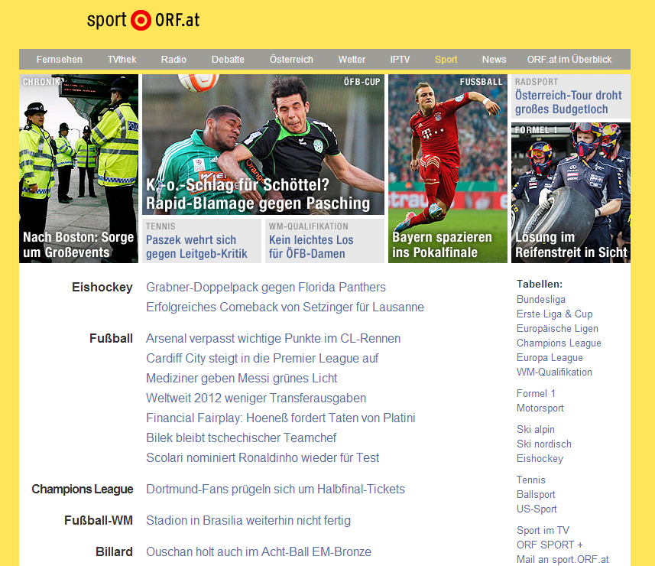Viewport: 655px width, 566px height.
Task: Open News in the navigation bar
Action: click(494, 60)
